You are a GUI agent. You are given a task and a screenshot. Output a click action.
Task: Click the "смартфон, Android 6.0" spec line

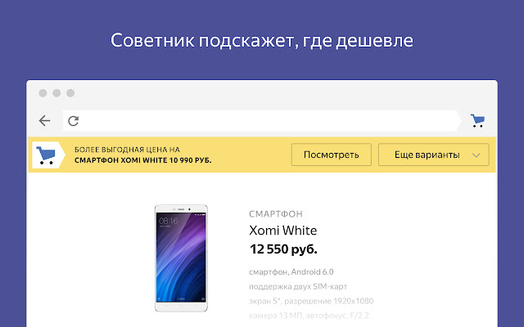[x=292, y=271]
